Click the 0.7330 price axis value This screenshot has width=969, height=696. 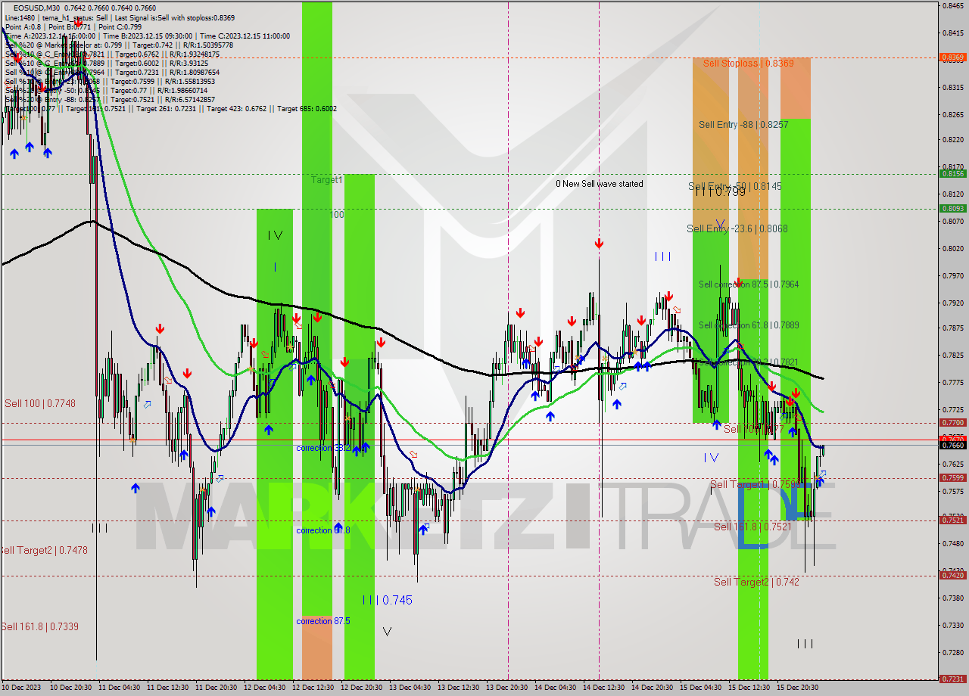(x=952, y=625)
